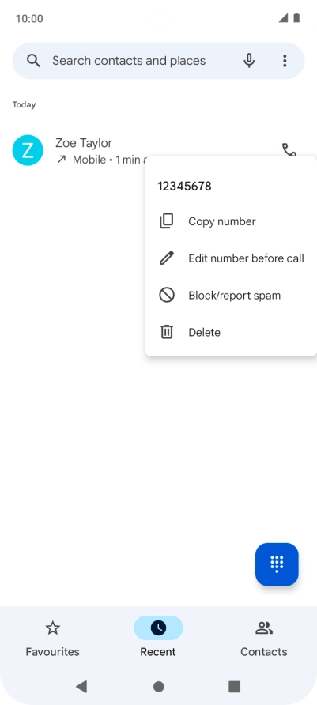Select Delete from the popup menu

(231, 332)
